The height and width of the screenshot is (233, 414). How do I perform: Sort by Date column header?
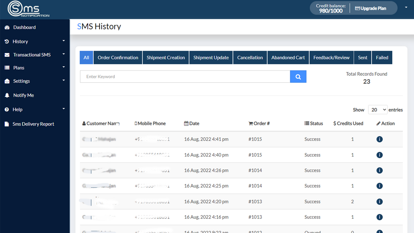(191, 123)
